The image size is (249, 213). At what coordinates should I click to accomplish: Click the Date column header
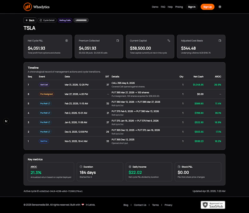tap(67, 77)
